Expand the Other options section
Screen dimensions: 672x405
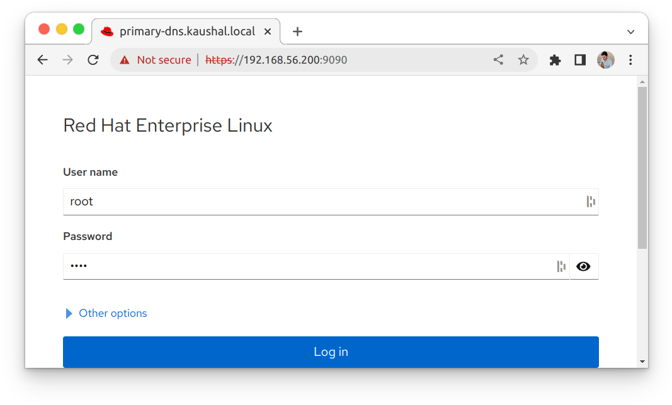point(105,313)
